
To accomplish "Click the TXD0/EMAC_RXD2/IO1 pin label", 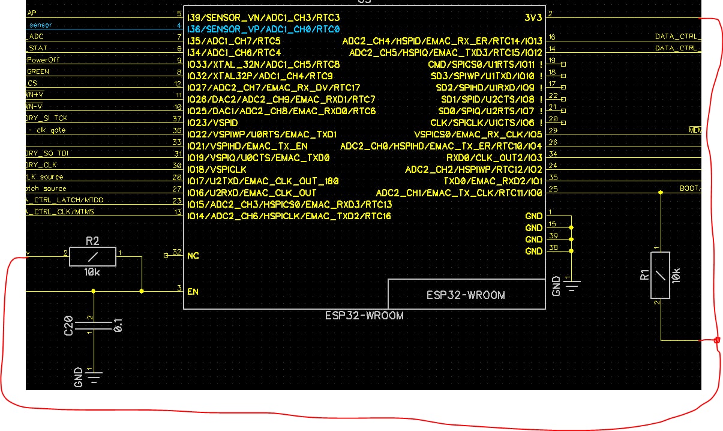I will [493, 181].
